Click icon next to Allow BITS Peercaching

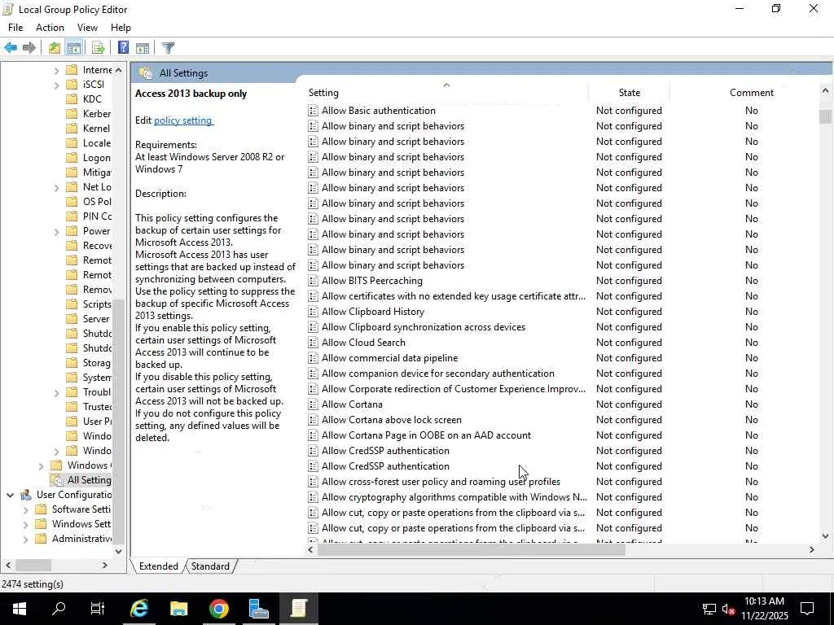pos(314,281)
